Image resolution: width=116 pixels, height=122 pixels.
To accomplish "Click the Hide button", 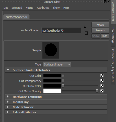I will tap(105, 36).
